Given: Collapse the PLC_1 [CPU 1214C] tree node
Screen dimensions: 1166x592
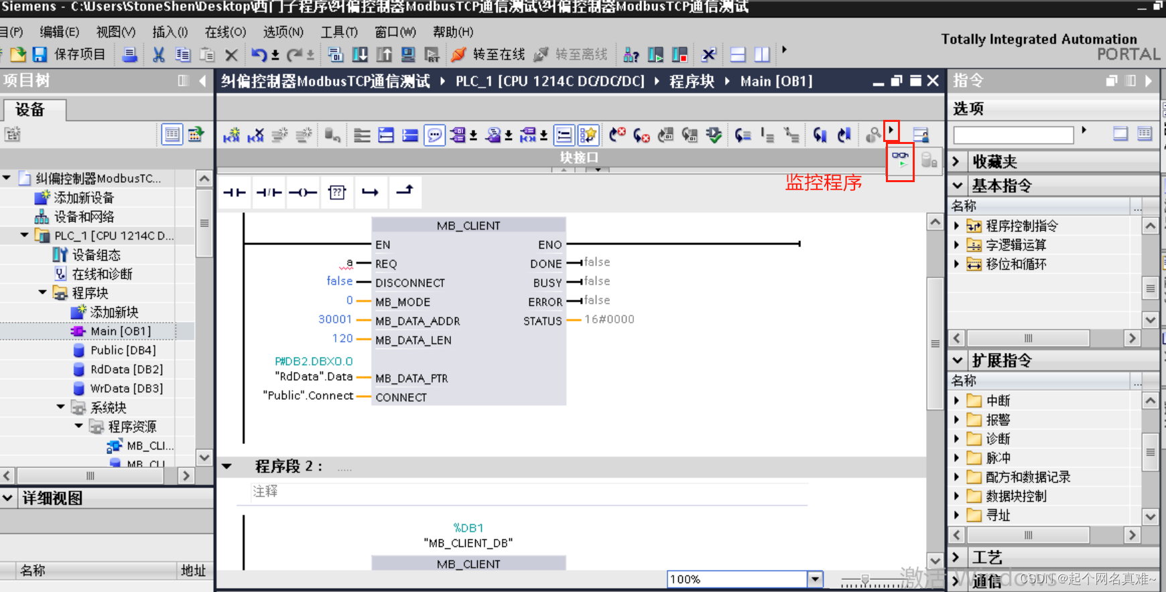Looking at the screenshot, I should coord(25,235).
